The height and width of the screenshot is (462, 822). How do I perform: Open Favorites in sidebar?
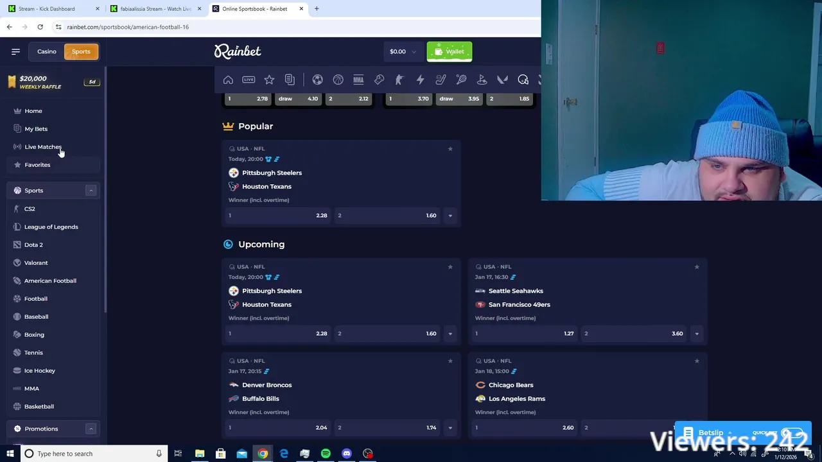click(53, 165)
